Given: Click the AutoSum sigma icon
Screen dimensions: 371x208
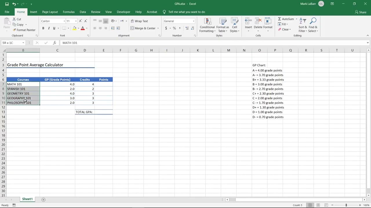Looking at the screenshot, I should click(279, 19).
